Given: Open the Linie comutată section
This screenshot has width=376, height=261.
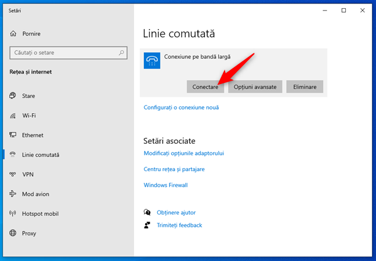Looking at the screenshot, I should tap(41, 155).
